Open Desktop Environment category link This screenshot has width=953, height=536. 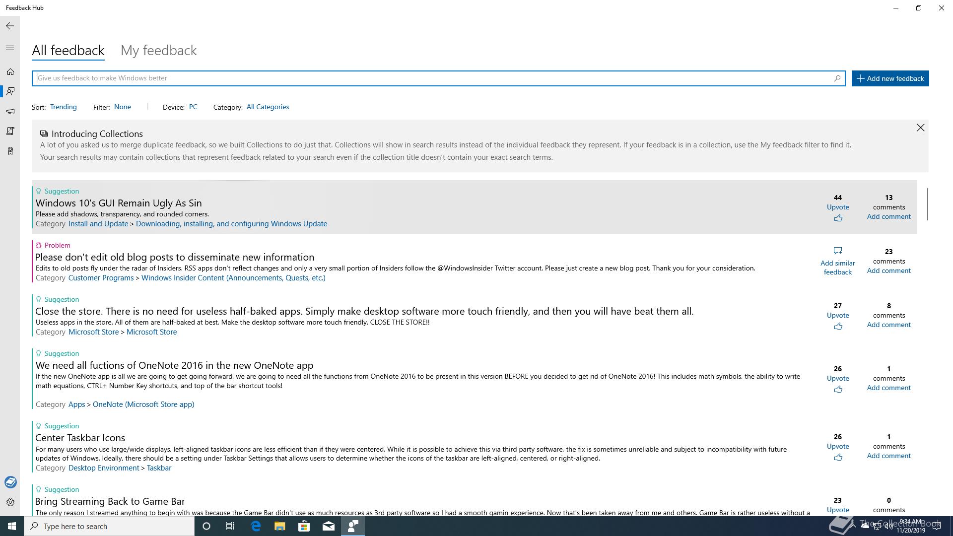coord(104,468)
